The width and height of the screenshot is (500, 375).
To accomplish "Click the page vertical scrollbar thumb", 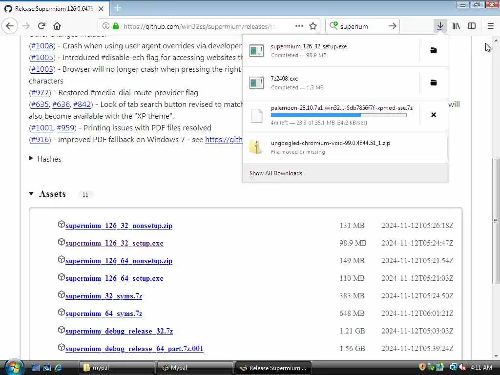I will 496,220.
